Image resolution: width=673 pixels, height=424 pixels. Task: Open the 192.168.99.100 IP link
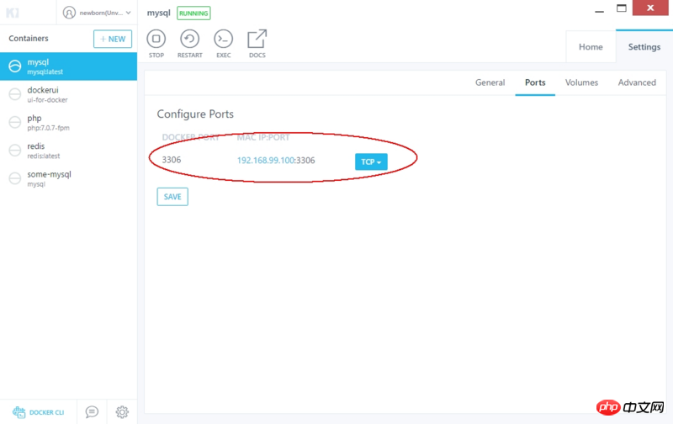tap(266, 160)
